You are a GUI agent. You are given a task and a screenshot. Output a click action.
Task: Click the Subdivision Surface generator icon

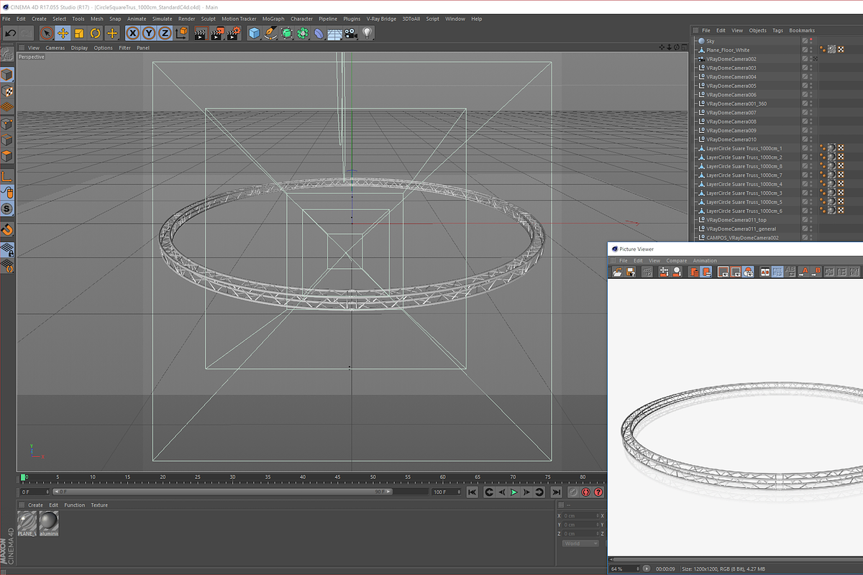tap(287, 33)
